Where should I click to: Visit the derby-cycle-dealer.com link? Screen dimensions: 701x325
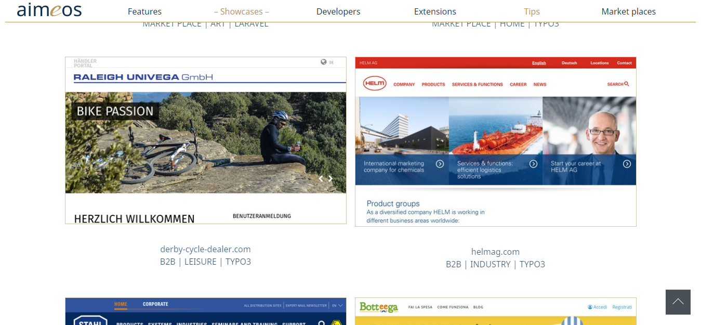tap(205, 249)
